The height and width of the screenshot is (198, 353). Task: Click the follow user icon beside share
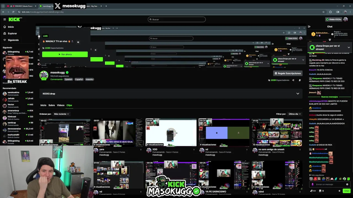click(x=300, y=80)
